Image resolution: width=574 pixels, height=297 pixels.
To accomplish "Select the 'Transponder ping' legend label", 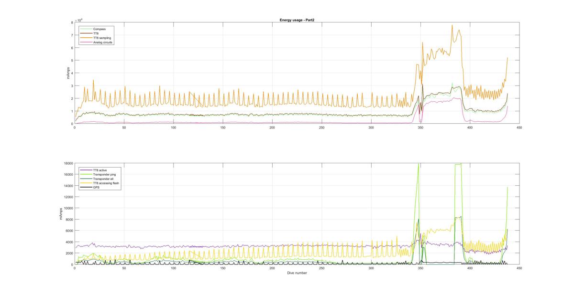I will point(104,174).
